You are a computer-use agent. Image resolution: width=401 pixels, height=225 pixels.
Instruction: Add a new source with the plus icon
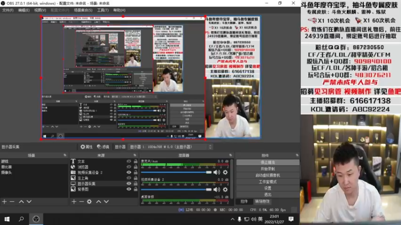click(74, 201)
